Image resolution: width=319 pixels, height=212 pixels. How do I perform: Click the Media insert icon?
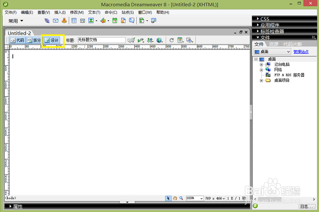(103, 21)
